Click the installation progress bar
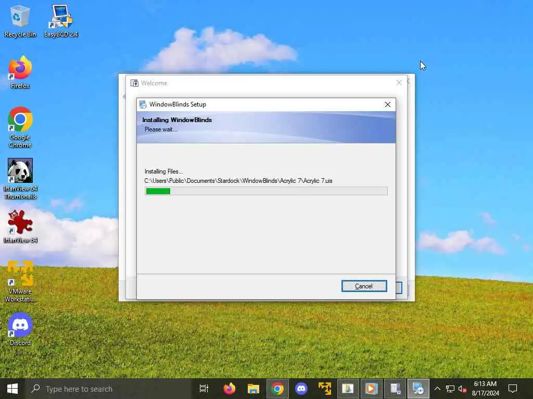This screenshot has width=533, height=399. (266, 191)
